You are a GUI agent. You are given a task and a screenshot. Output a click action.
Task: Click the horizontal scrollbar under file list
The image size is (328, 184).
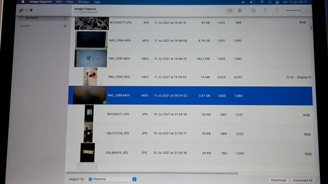click(x=152, y=173)
